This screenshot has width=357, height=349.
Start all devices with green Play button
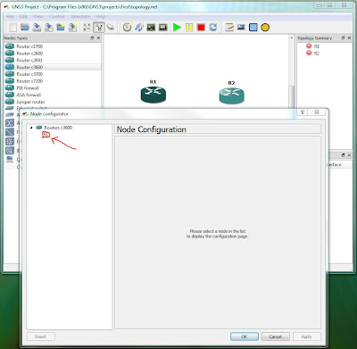[x=177, y=28]
